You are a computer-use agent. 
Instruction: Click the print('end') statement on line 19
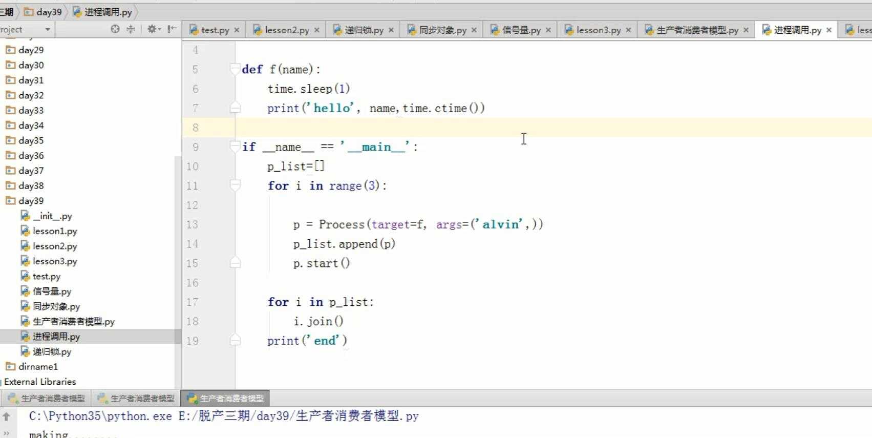pos(307,341)
